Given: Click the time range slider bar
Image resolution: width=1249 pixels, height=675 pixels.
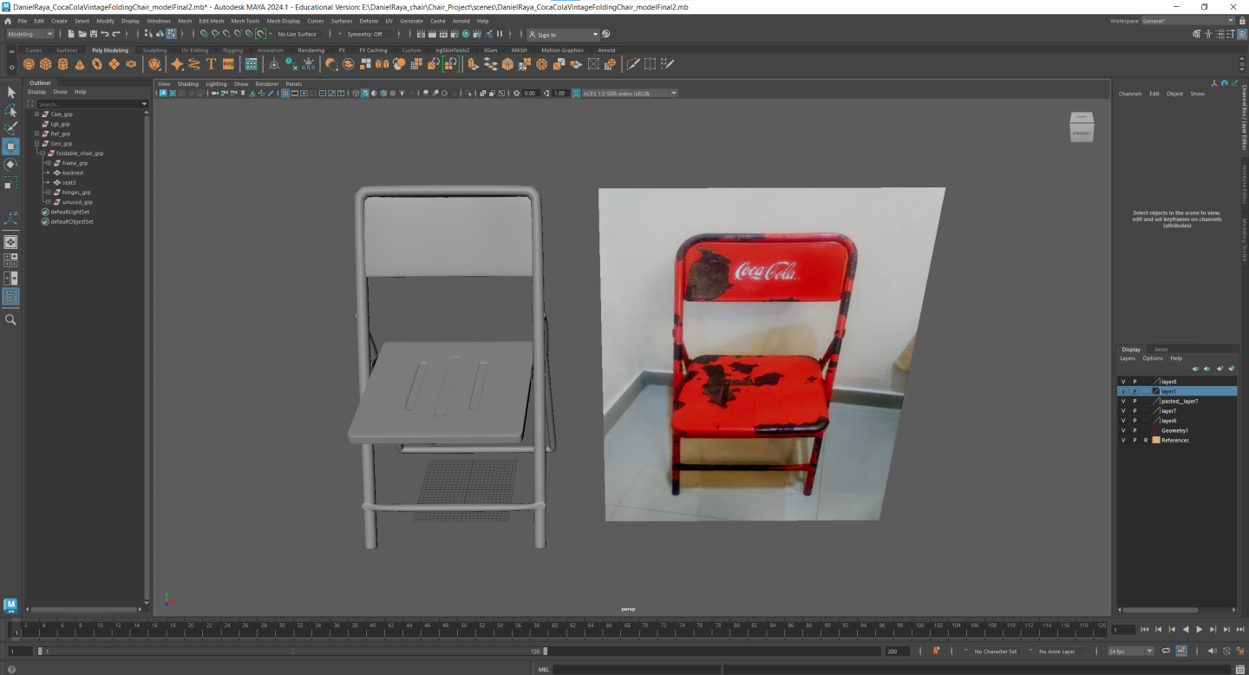Looking at the screenshot, I should click(291, 651).
